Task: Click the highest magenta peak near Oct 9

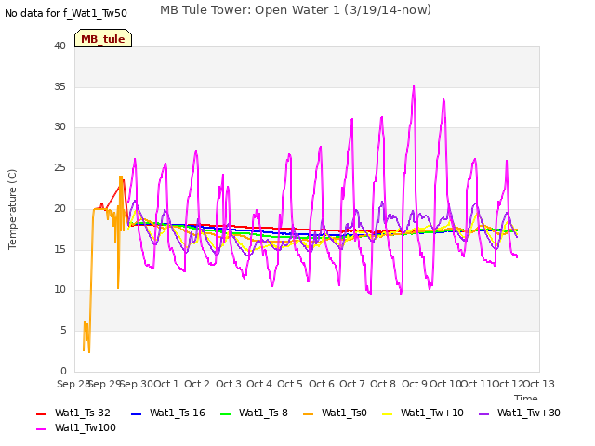Action: pyautogui.click(x=414, y=85)
